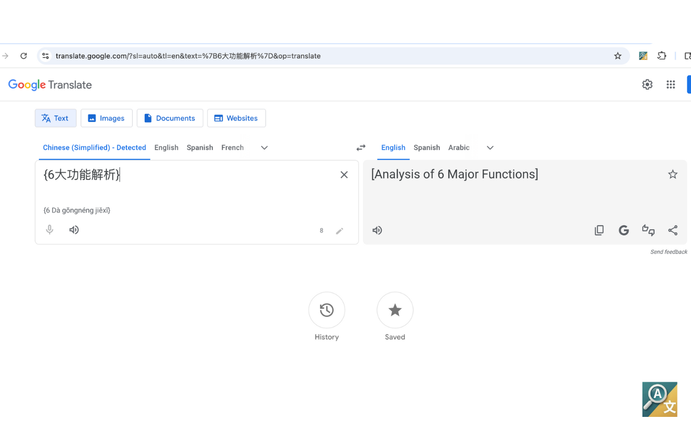Viewport: 691px width, 432px height.
Task: Share the translation result
Action: click(673, 230)
